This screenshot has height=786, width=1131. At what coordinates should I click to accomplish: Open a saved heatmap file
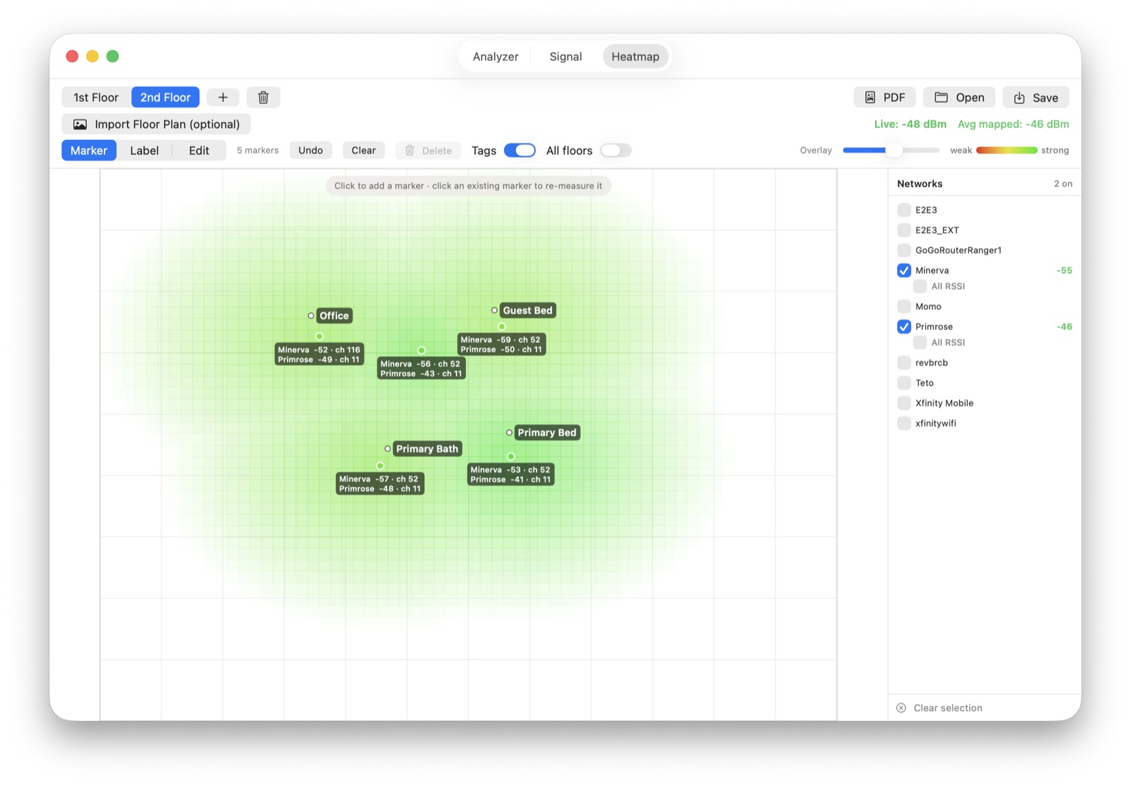point(959,98)
